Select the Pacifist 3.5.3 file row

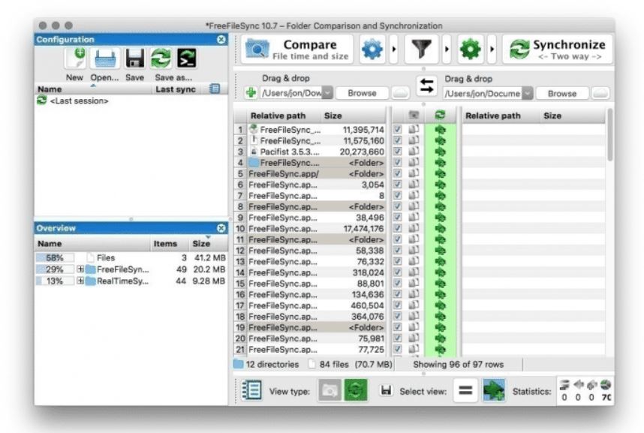pos(316,152)
